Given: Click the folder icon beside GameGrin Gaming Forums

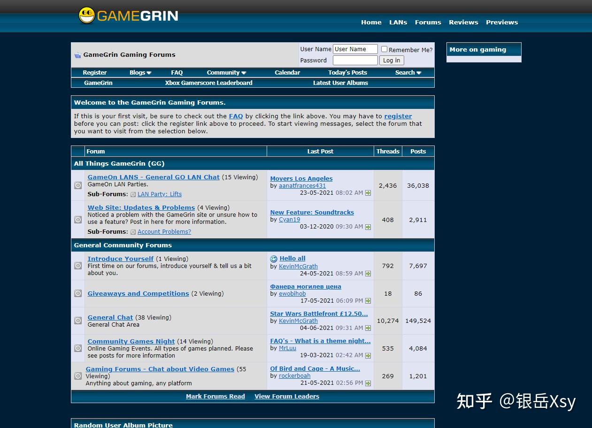Looking at the screenshot, I should (x=77, y=55).
